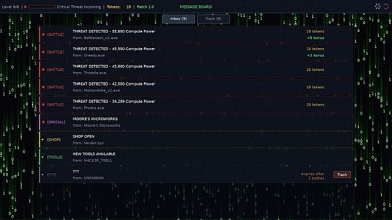The height and width of the screenshot is (220, 392).
Task: Click the red star next to Bottleneck_v2.exe battle
Action: [43, 34]
